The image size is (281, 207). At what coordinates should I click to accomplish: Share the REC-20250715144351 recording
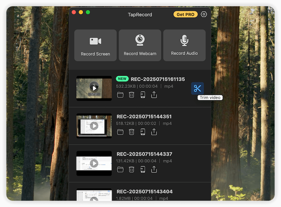point(154,132)
